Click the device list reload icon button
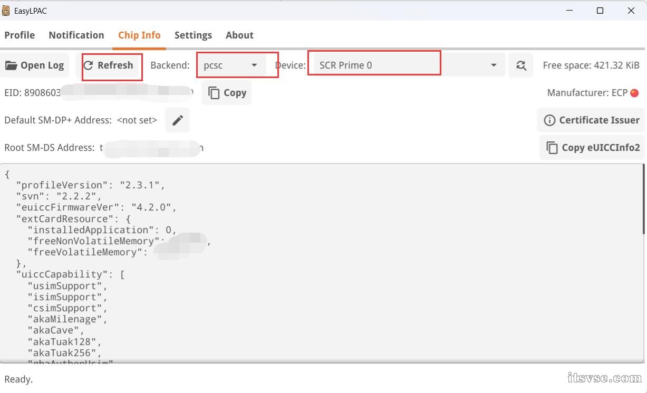This screenshot has width=647, height=393. [x=521, y=65]
